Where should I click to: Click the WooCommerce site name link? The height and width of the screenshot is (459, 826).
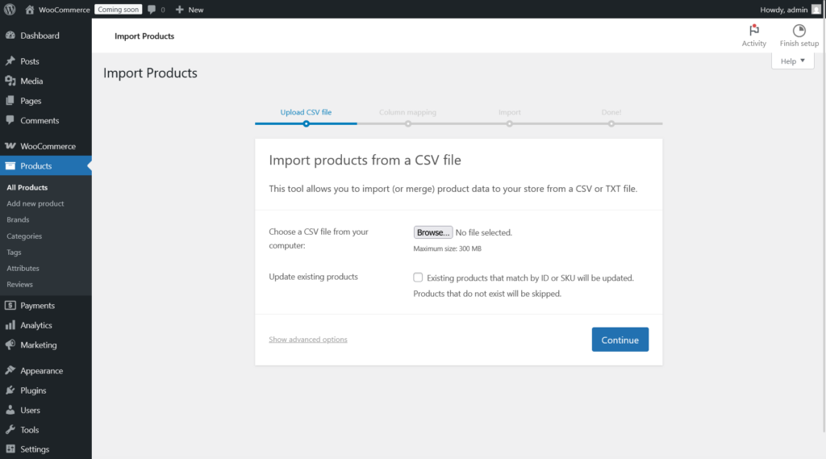(x=64, y=10)
